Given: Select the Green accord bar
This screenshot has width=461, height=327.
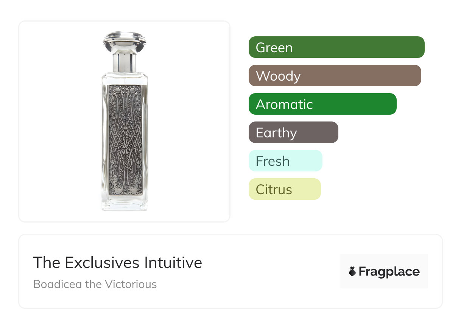Looking at the screenshot, I should 336,47.
